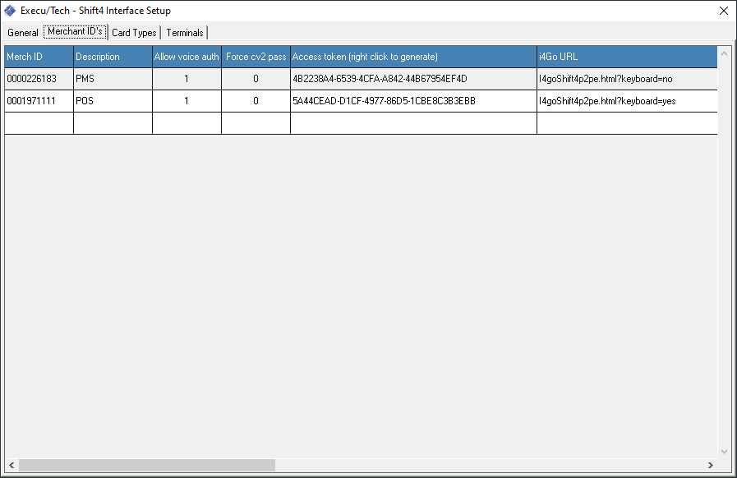Select merchant ID cell 0001971111

[x=39, y=101]
